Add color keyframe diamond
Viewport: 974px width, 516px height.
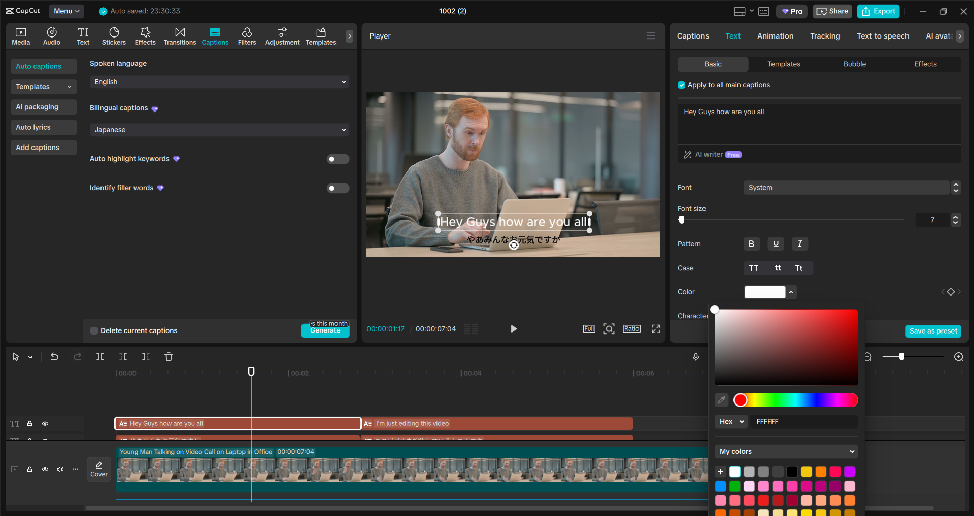tap(951, 292)
